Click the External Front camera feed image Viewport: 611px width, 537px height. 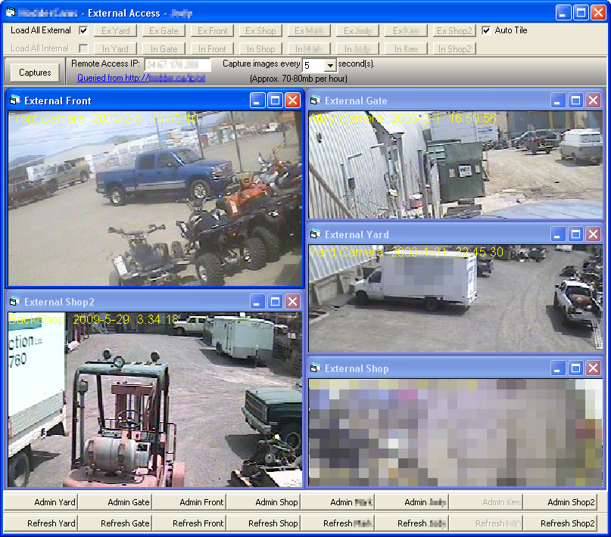pos(155,198)
